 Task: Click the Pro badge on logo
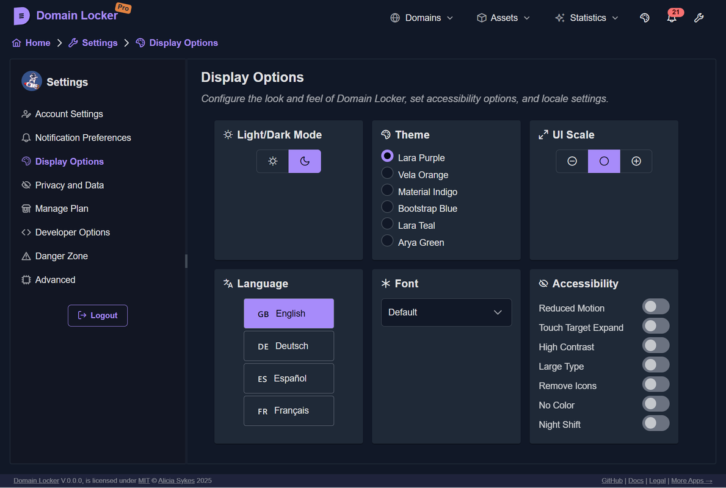123,8
